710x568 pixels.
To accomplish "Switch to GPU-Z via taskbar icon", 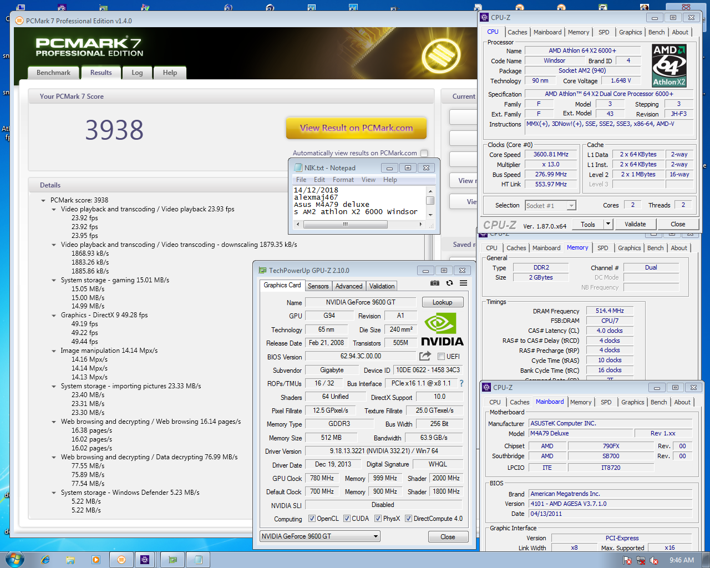I will (173, 560).
